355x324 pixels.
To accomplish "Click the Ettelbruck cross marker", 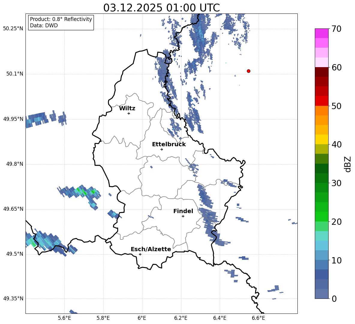I will [162, 149].
